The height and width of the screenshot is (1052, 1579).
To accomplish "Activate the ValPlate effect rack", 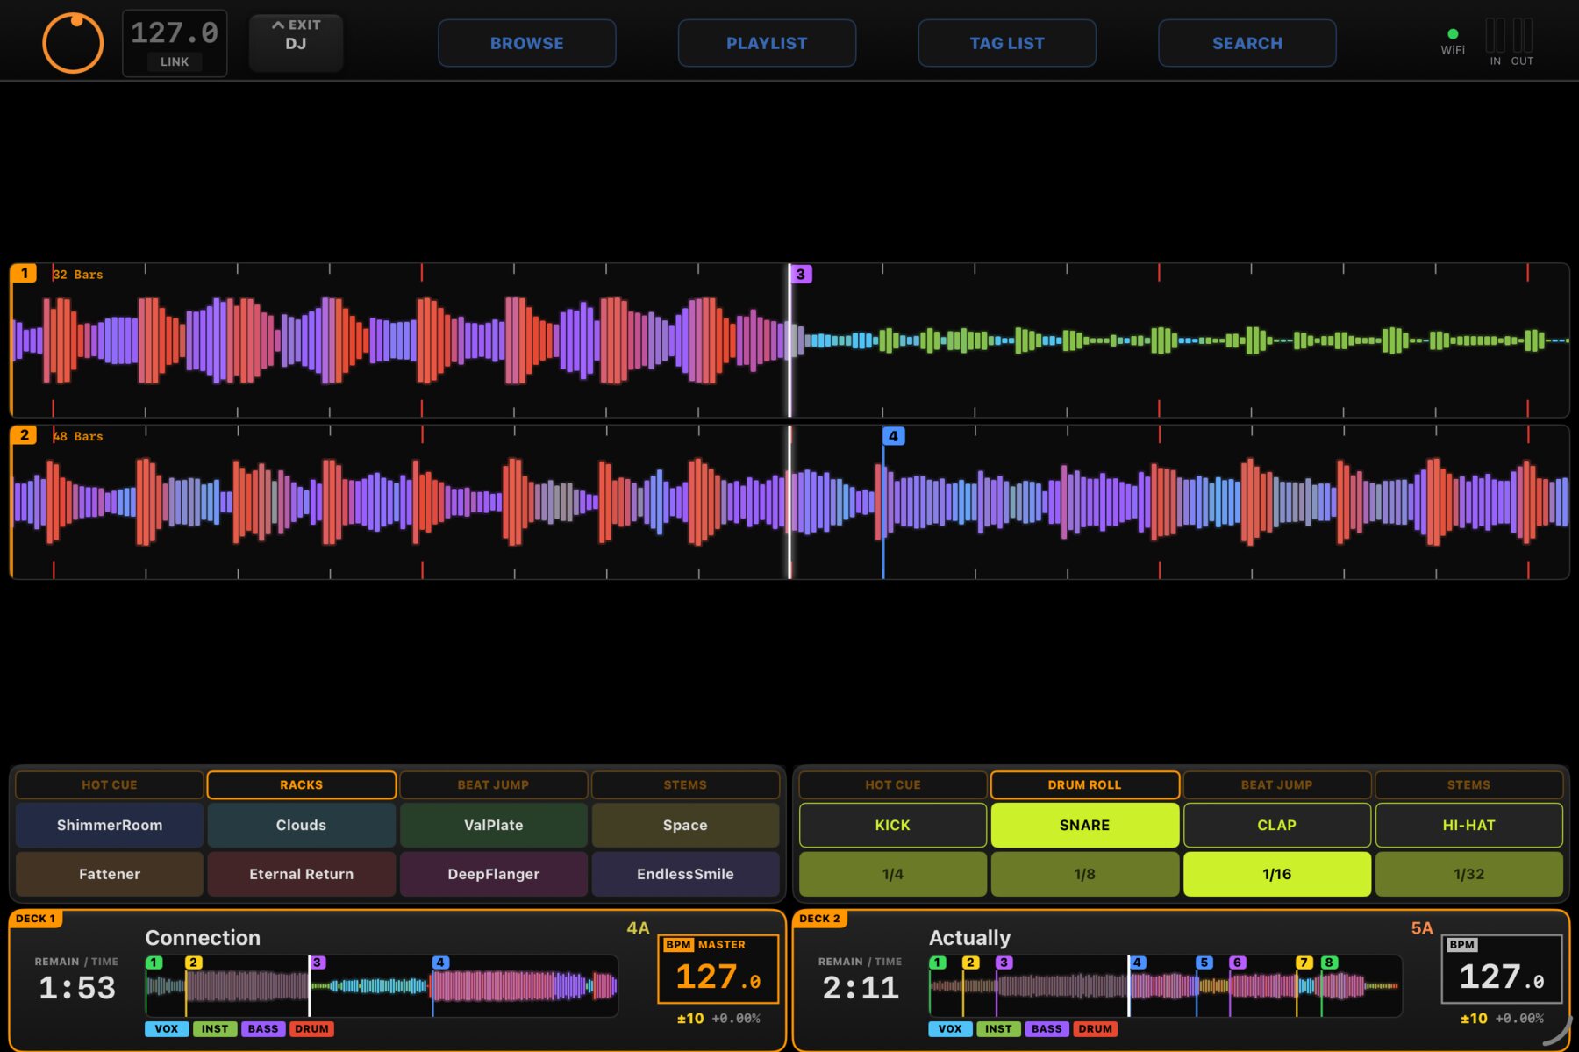I will coord(493,825).
